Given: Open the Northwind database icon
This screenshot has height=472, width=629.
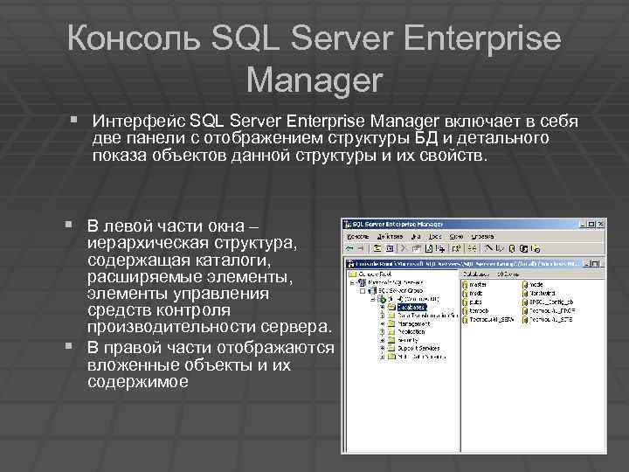Looking at the screenshot, I should pyautogui.click(x=525, y=294).
